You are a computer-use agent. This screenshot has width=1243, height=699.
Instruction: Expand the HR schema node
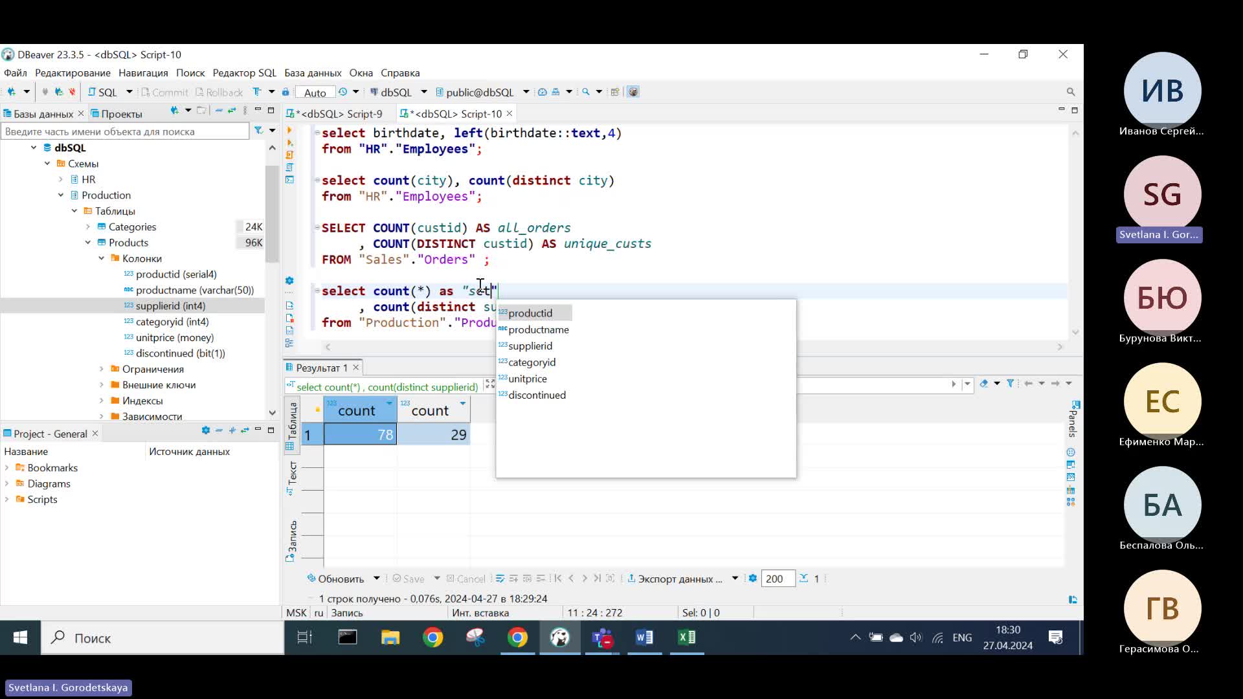pos(61,179)
